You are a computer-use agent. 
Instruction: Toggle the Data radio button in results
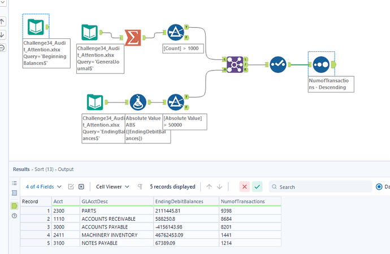[379, 186]
